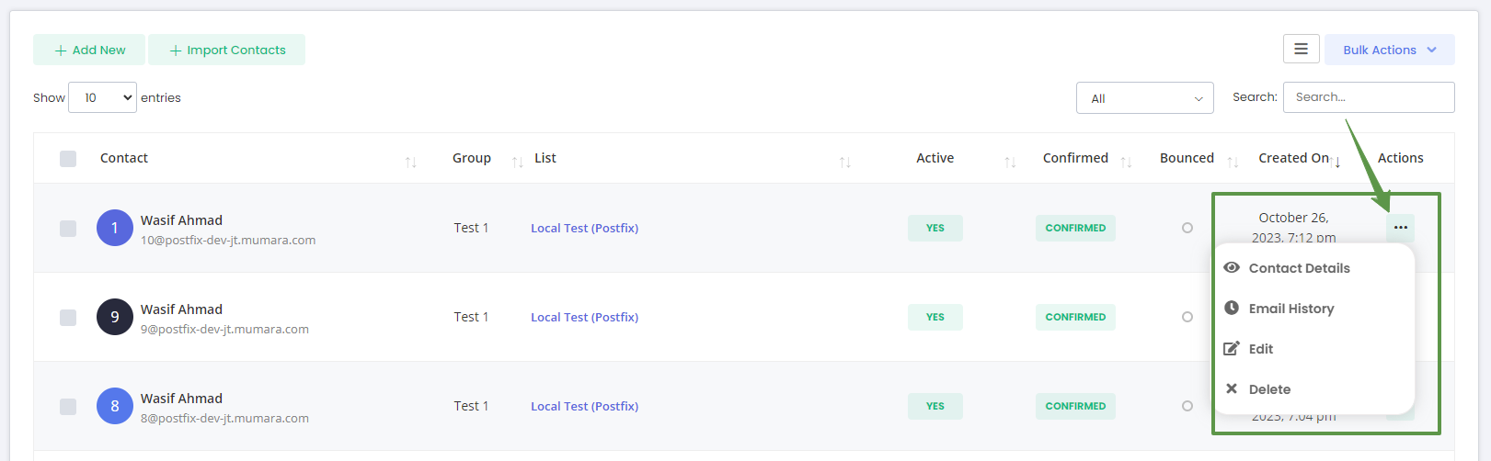This screenshot has width=1491, height=461.
Task: Click avatar number 8 for Wasif Ahmad
Action: 115,406
